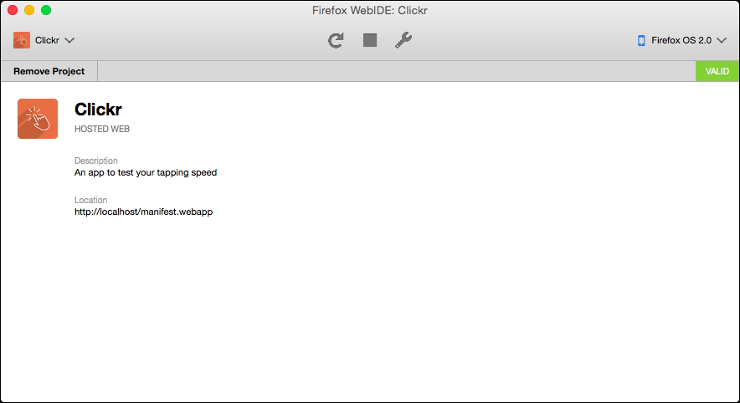Stop the running app with the square icon

370,40
